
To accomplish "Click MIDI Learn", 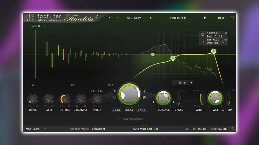I will [x=33, y=129].
